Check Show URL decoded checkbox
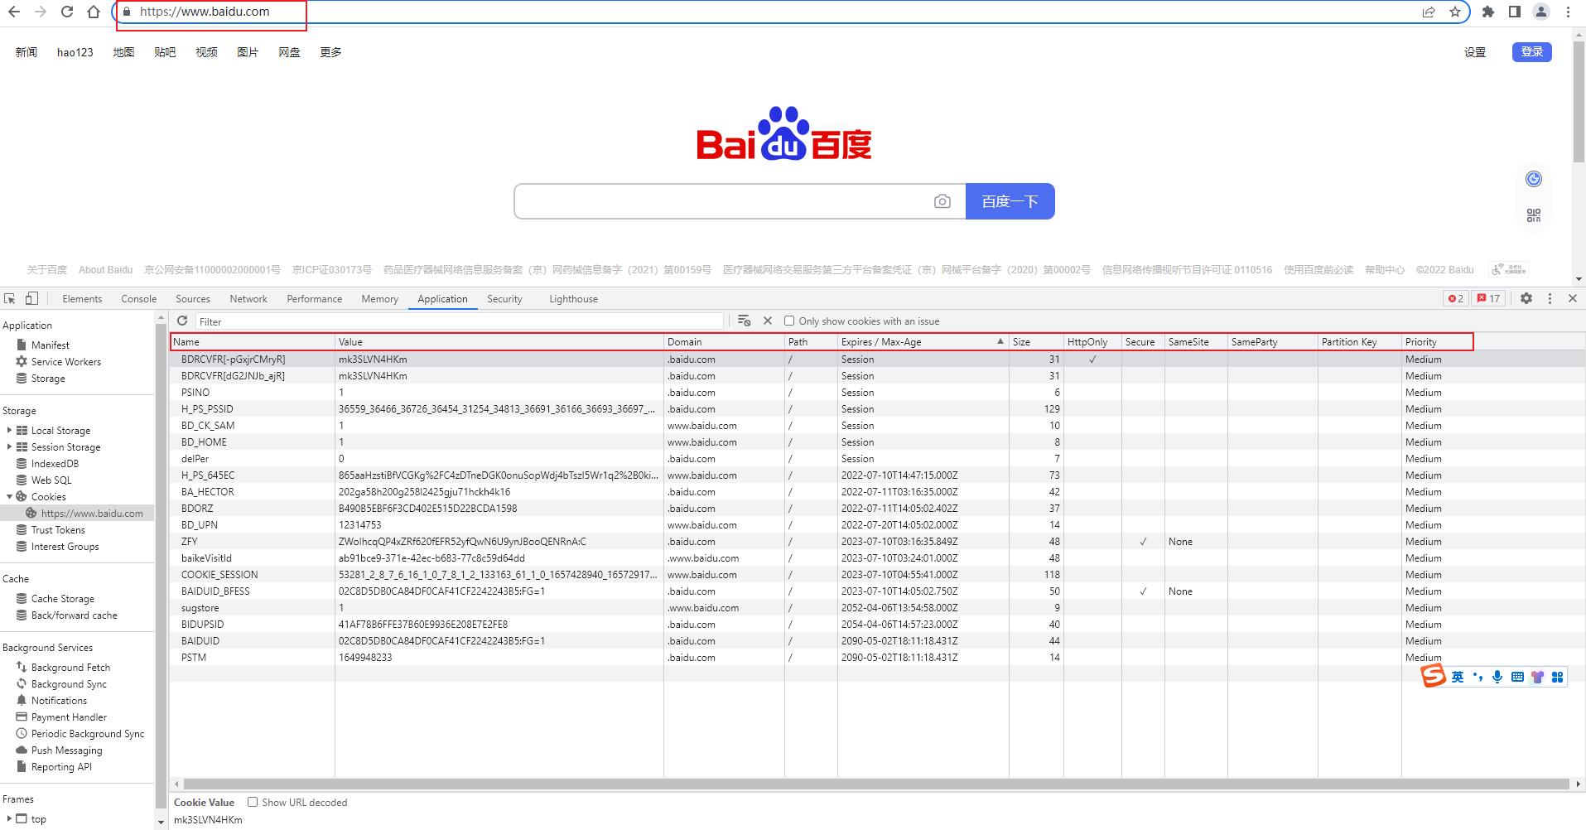The image size is (1586, 830). point(253,803)
